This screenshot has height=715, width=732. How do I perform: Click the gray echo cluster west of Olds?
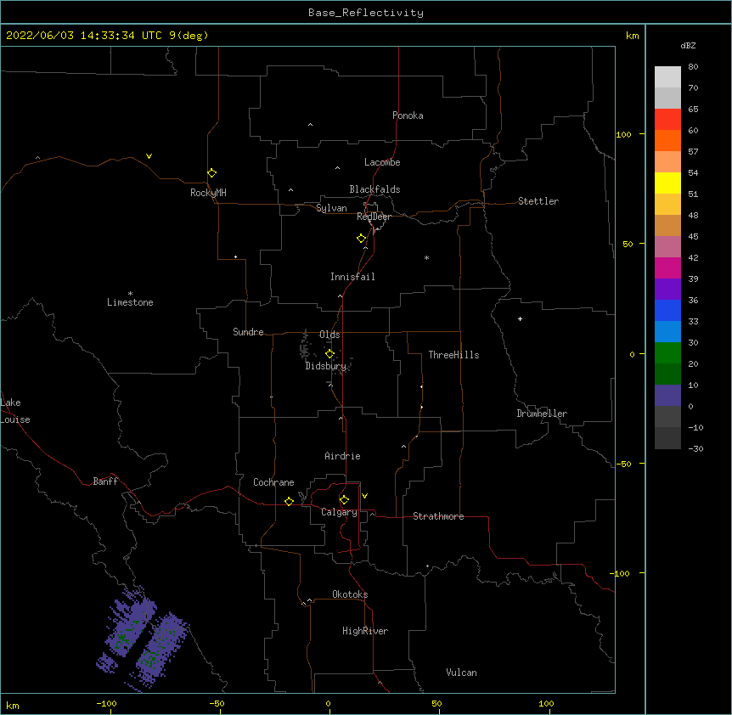pos(305,346)
